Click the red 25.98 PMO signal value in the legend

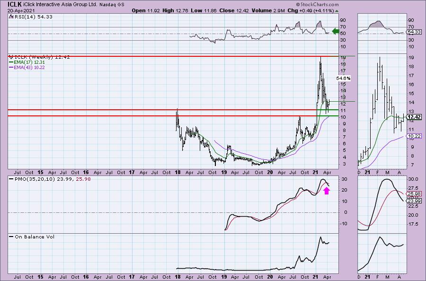(x=84, y=179)
